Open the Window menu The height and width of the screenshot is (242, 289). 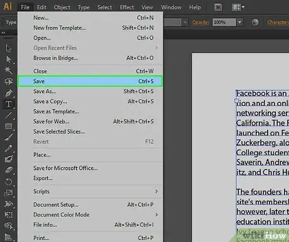pos(171,8)
